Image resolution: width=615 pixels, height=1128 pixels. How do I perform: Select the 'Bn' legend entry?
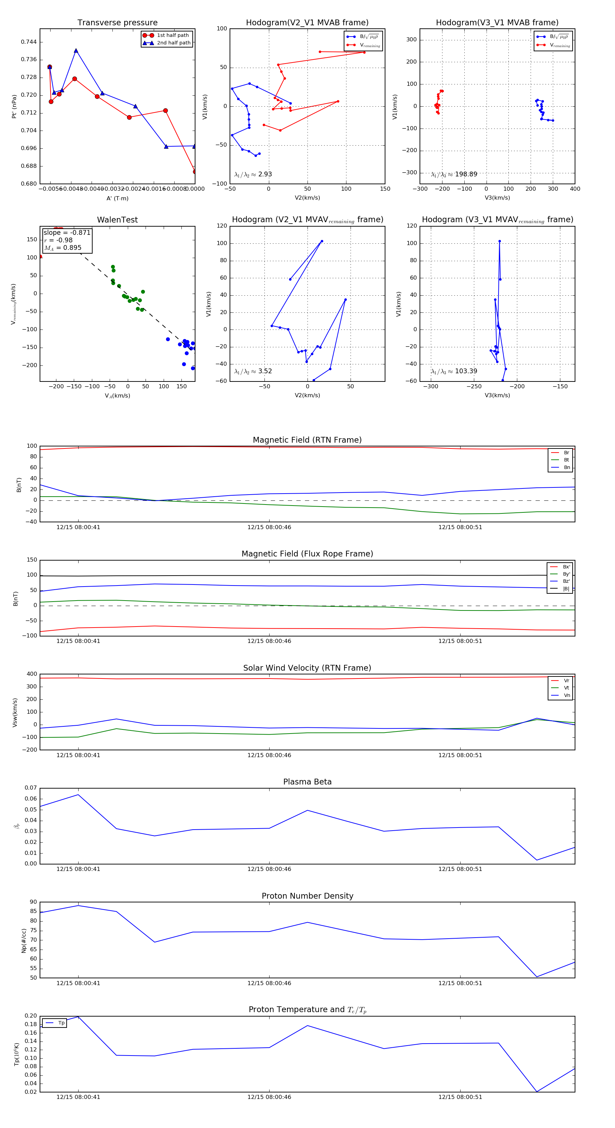(560, 468)
